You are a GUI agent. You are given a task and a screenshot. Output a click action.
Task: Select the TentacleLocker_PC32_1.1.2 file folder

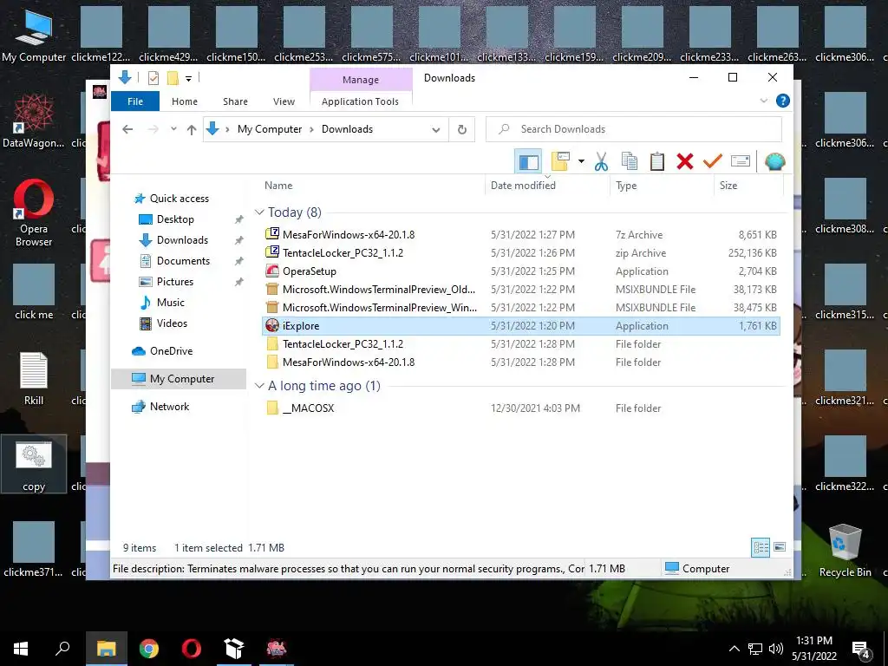(521, 343)
